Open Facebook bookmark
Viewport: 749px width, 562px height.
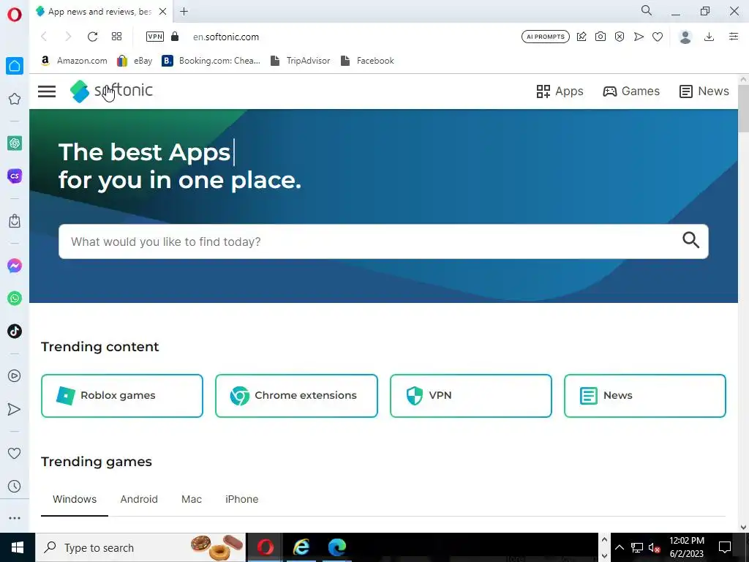point(368,61)
